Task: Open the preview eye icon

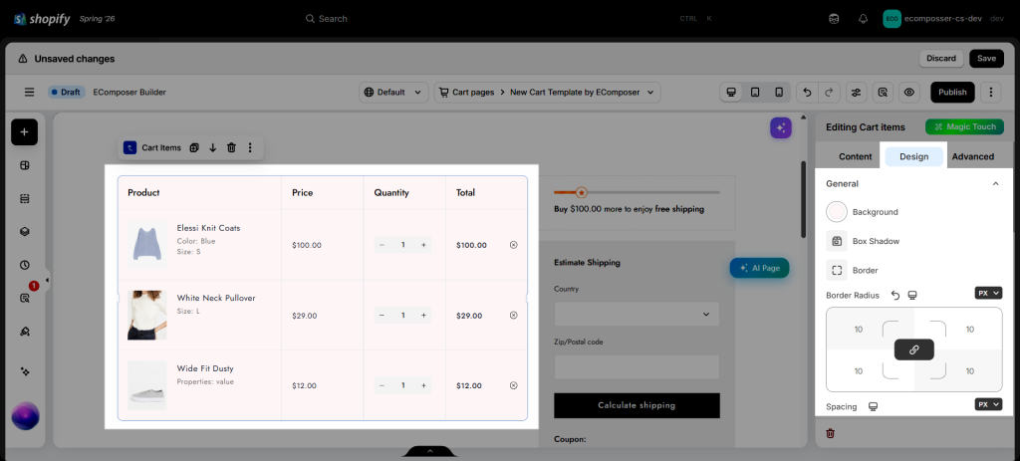Action: pos(908,93)
